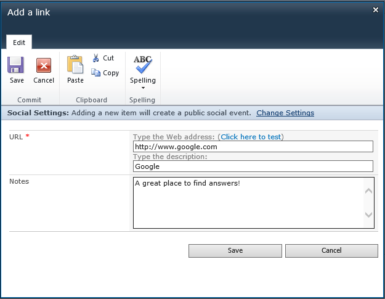Follow the 'Click here to test' link
Screen dimensions: 385x299
coord(251,137)
